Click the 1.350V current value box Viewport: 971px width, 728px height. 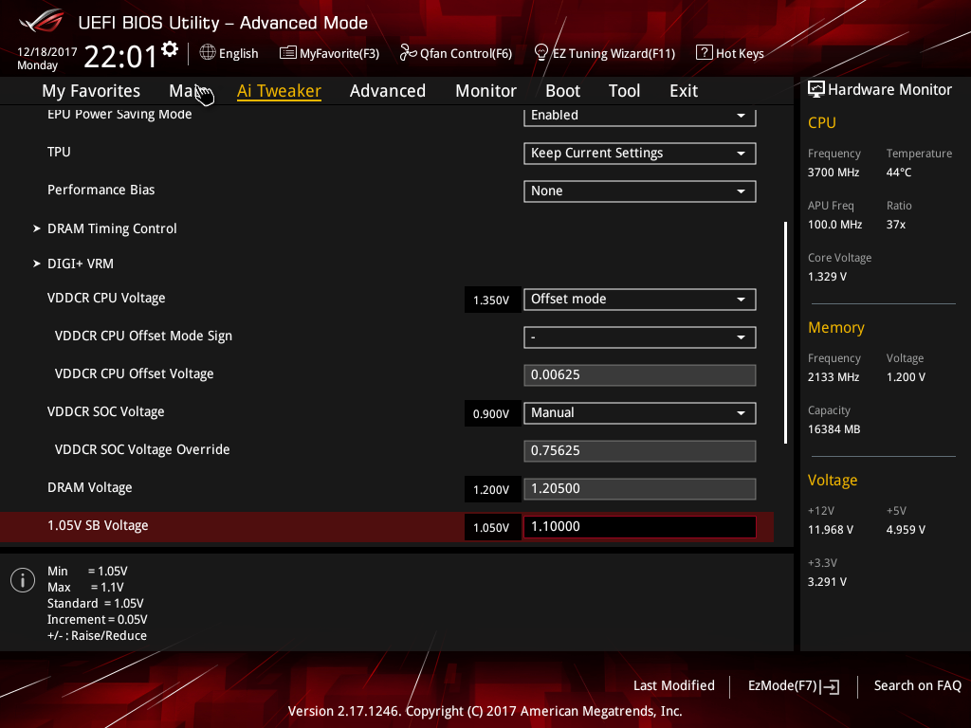tap(492, 300)
